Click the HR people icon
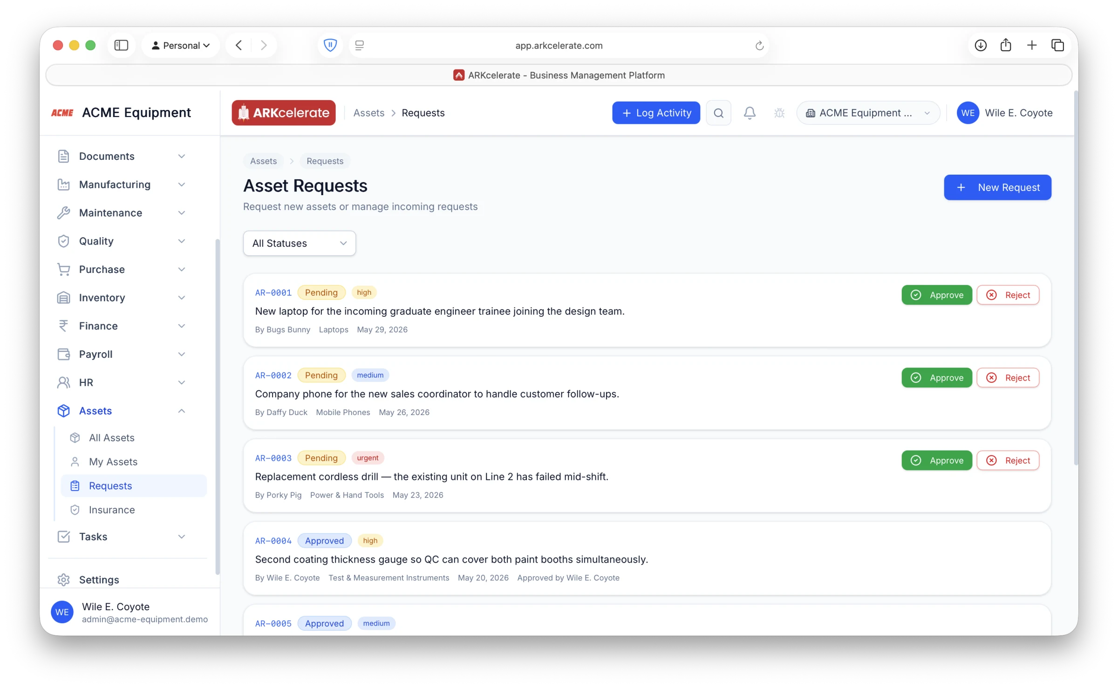The height and width of the screenshot is (688, 1118). [64, 382]
